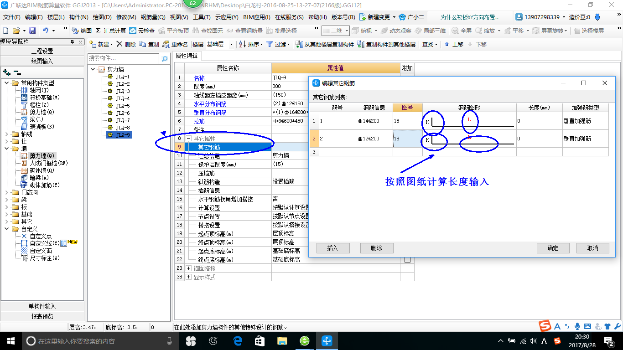Open the 查找 dropdown
This screenshot has width=623, height=350.
point(430,44)
